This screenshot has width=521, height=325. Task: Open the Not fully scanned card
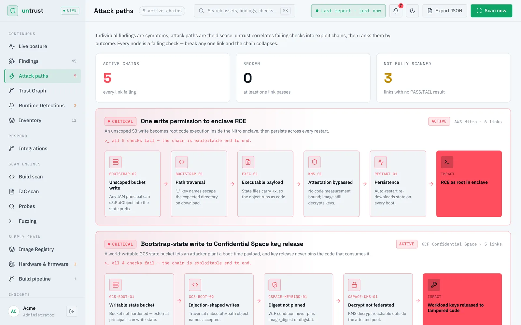[444, 78]
